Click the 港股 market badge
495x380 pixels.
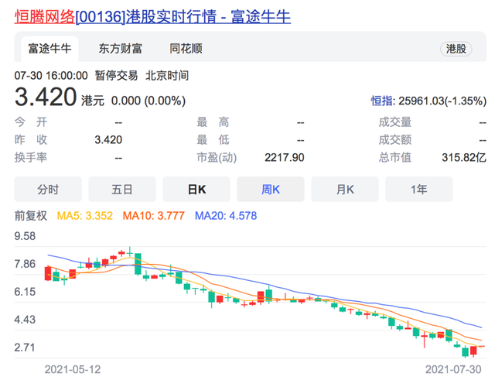pos(456,49)
